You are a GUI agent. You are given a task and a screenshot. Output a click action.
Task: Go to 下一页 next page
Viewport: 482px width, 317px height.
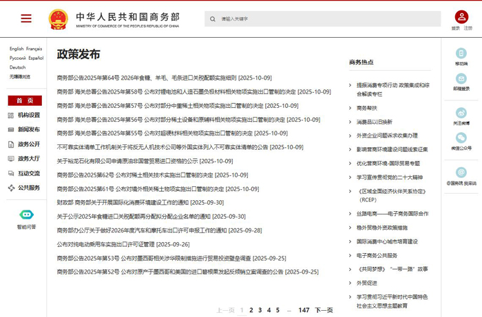tap(324, 310)
